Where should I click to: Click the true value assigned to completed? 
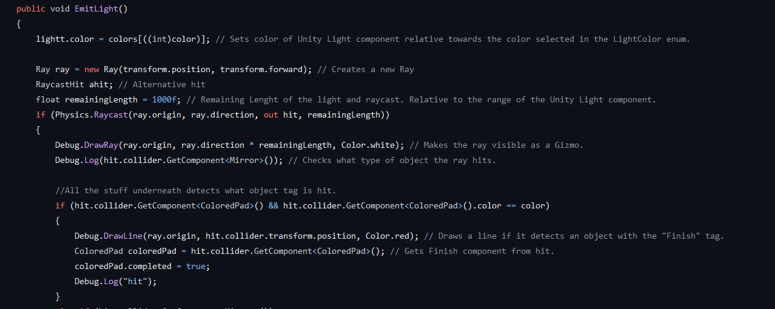click(196, 267)
